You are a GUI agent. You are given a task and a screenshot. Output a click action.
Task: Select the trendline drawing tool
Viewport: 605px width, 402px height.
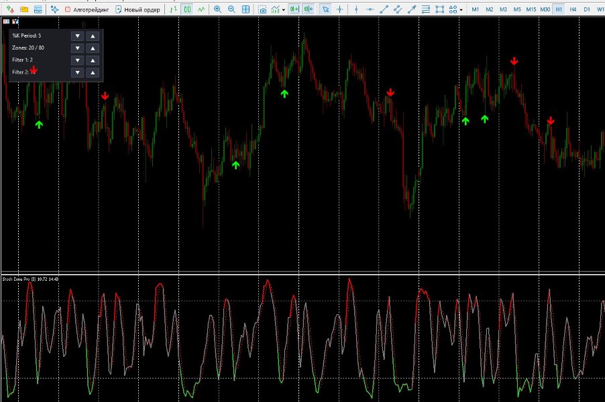(384, 9)
